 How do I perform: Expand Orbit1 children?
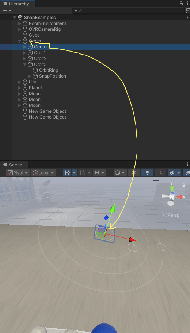pos(25,52)
